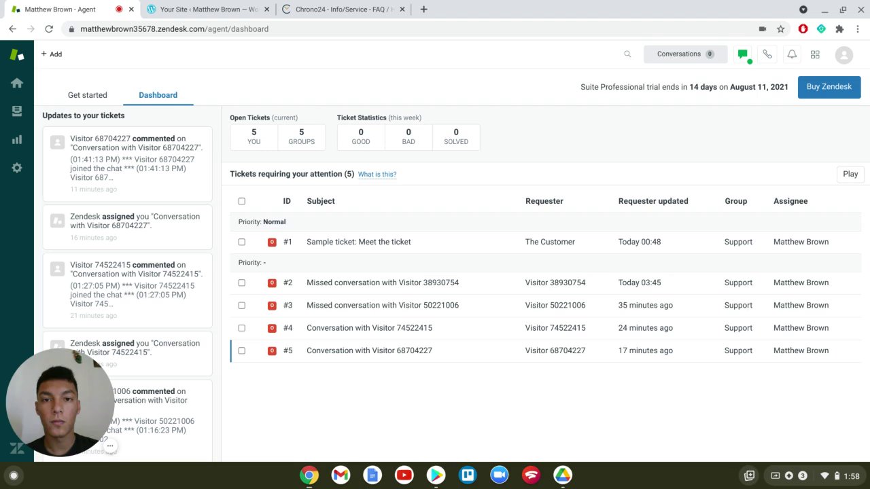Open Trello from the shelf
Screen dimensions: 870x489
tap(468, 475)
